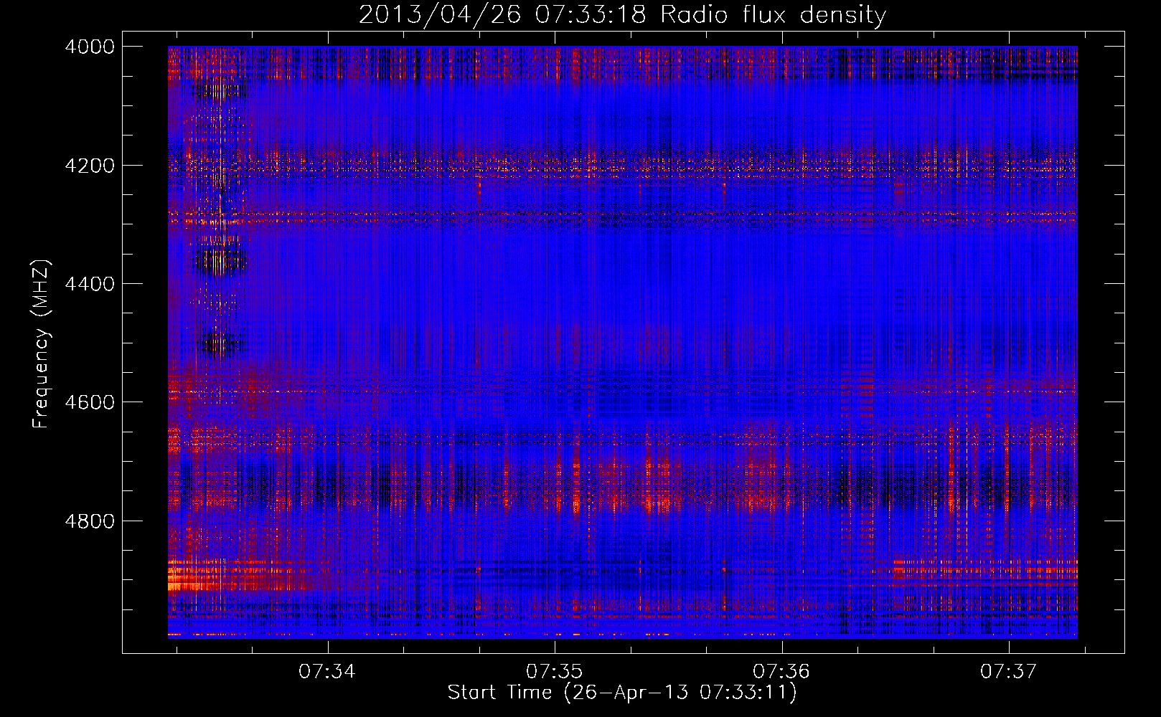
Task: Click the "Start Time (26-Apr-13 07:33:11)" axis label
Action: pos(622,693)
